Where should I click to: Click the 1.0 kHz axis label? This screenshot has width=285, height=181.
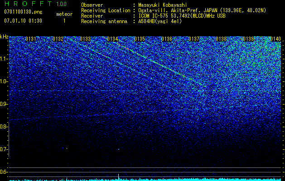[x=4, y=81]
